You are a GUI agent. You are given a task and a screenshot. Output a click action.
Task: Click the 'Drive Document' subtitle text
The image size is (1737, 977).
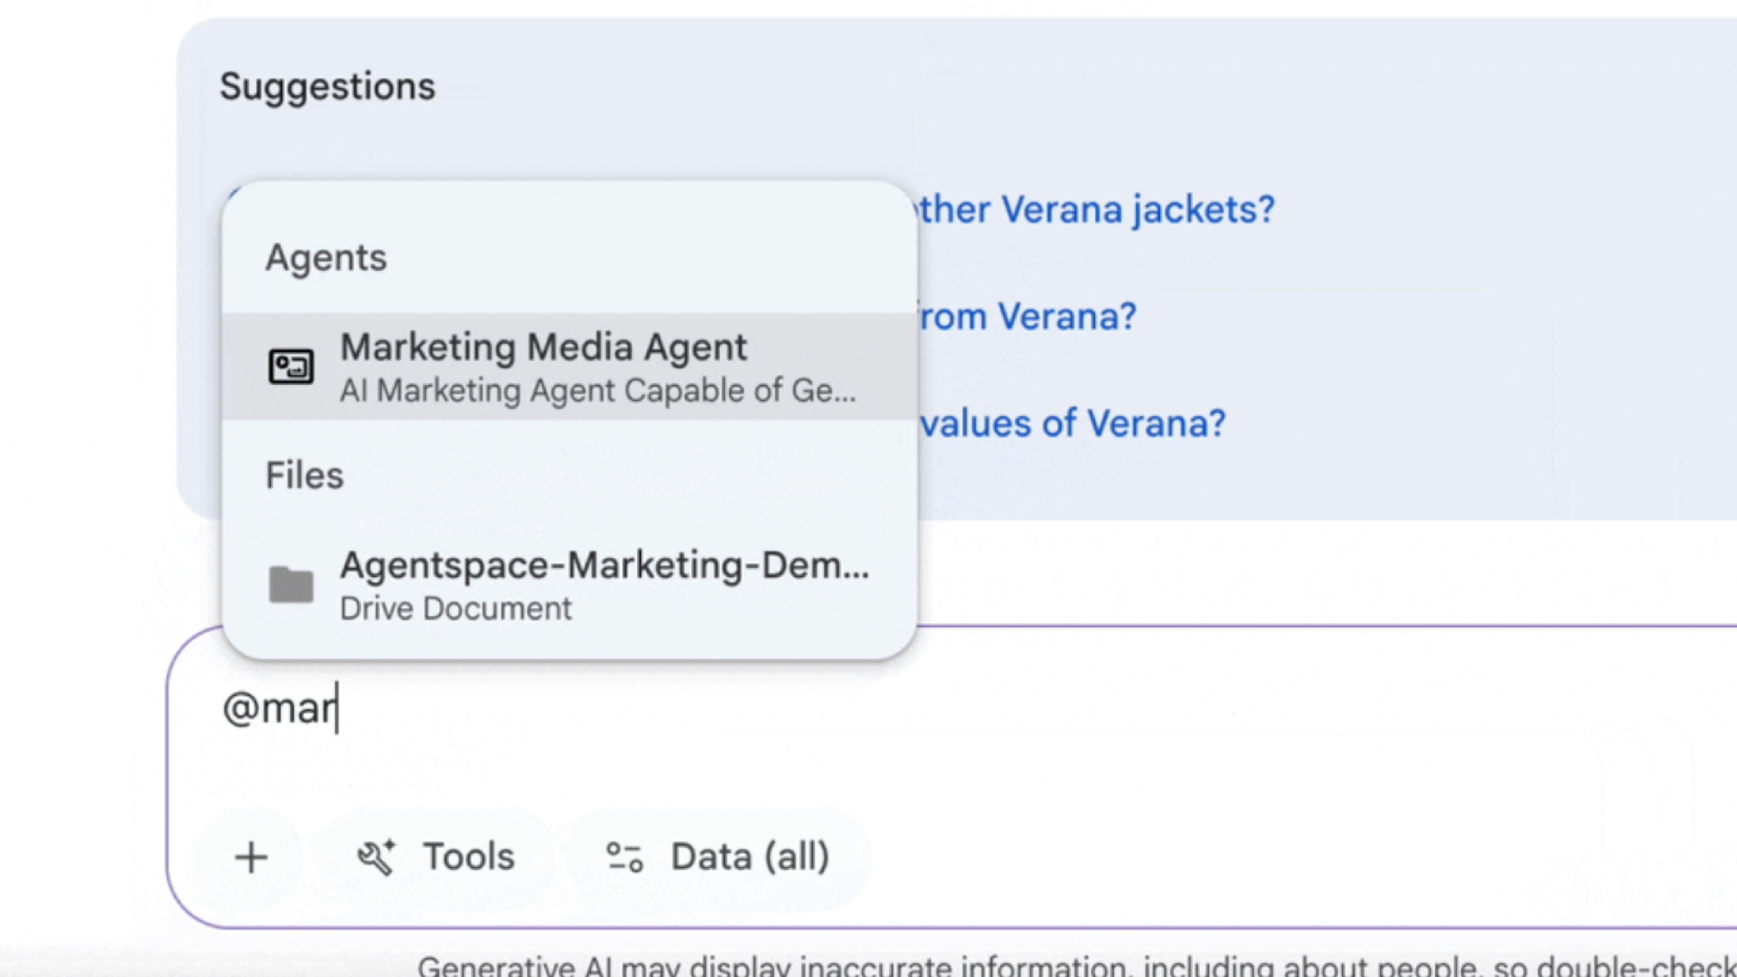click(456, 609)
